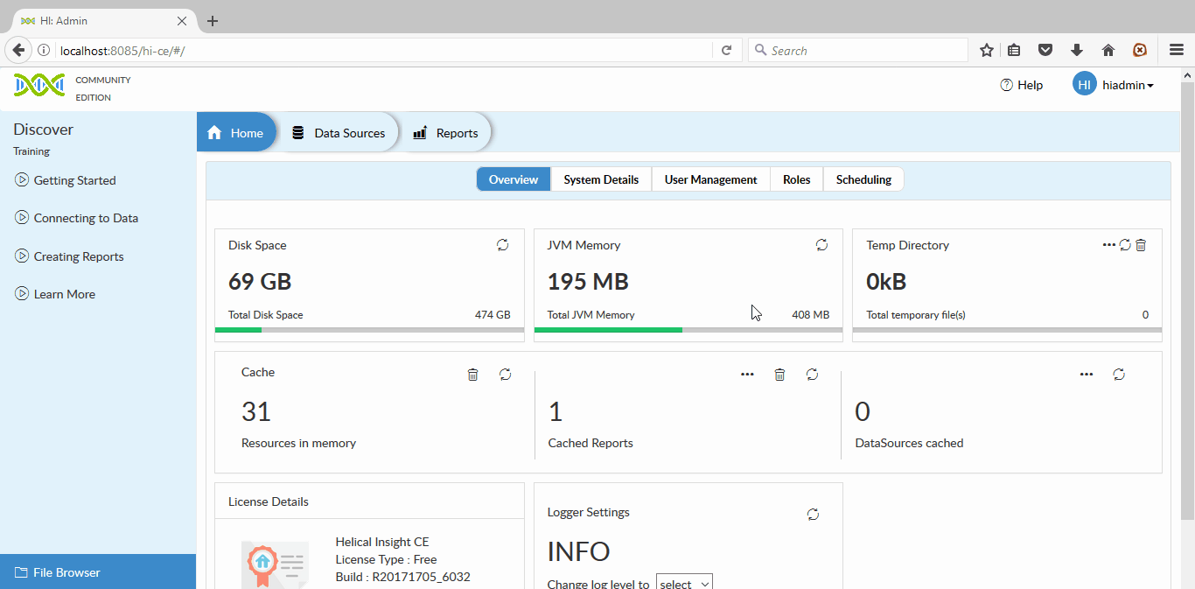Open more options for DataSources cached widget
This screenshot has height=589, width=1195.
1086,374
